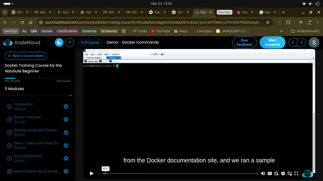
Task: Open Screenrec bookmark folder
Action: tap(109, 31)
